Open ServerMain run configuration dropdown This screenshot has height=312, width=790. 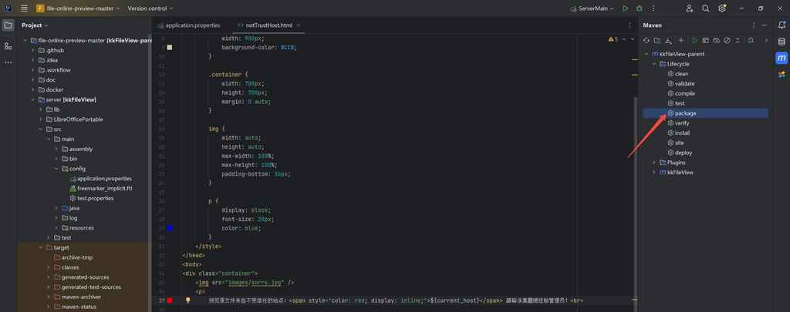click(x=592, y=8)
